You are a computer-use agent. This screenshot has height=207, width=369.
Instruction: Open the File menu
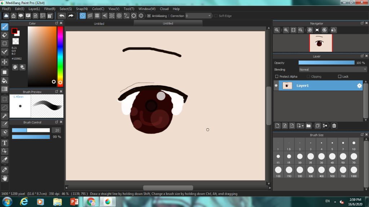tap(6, 9)
